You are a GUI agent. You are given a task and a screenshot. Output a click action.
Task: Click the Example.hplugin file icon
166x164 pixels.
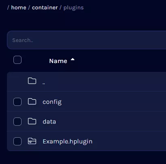[32, 141]
